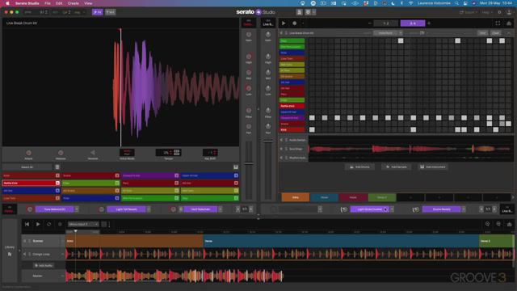Jump to start in song view transport
Viewport: 517px width, 291px height.
[27, 224]
